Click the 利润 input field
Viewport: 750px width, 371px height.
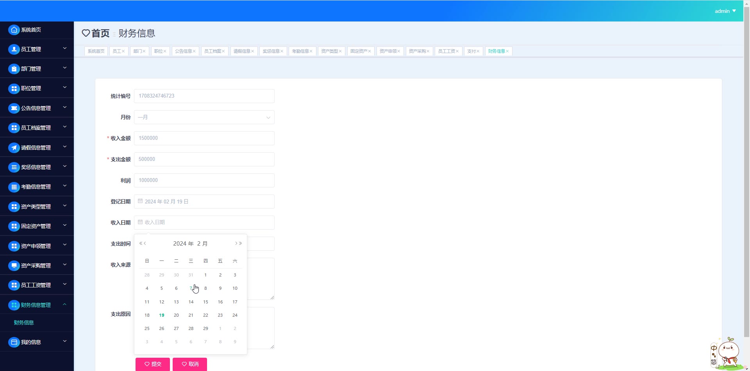(204, 180)
